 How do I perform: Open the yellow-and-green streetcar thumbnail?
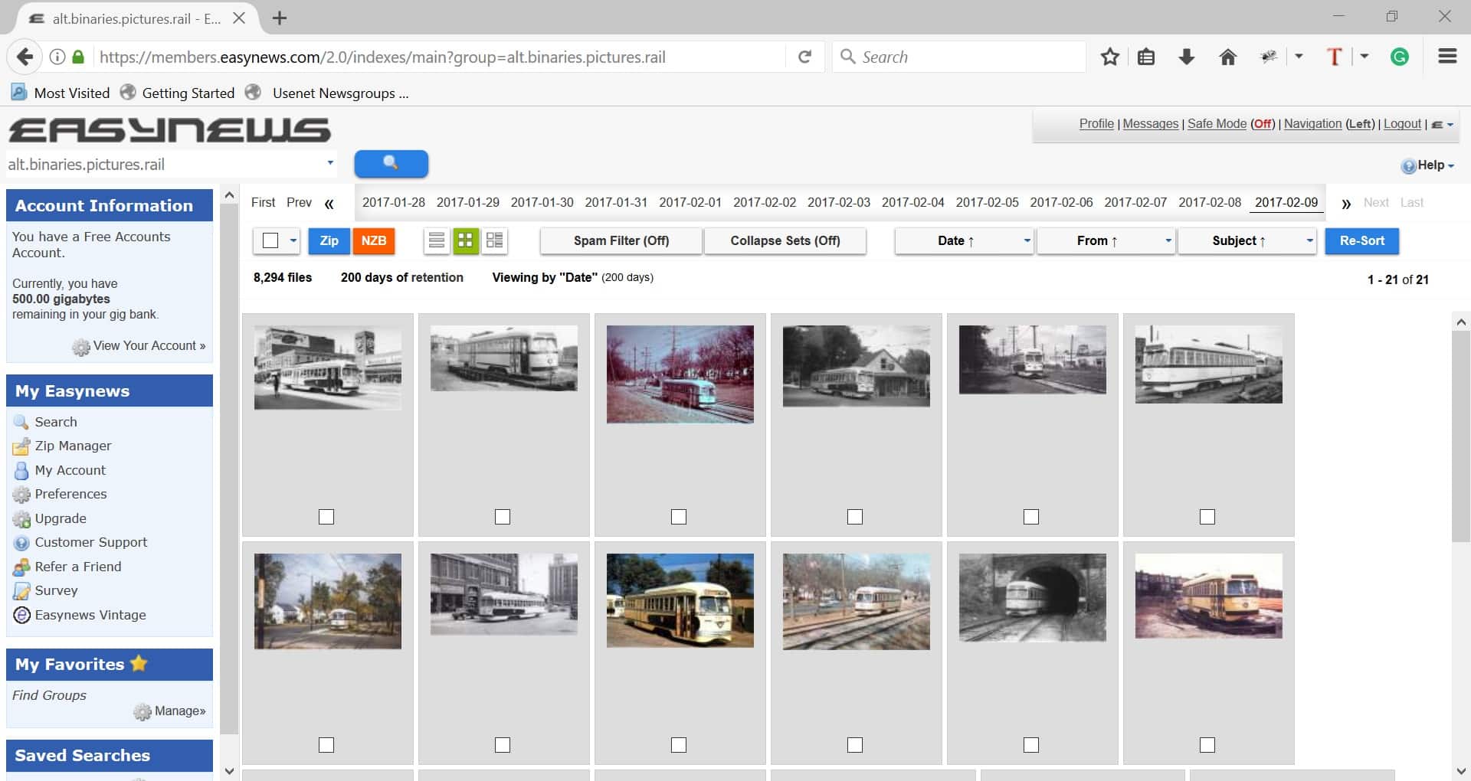coord(680,600)
